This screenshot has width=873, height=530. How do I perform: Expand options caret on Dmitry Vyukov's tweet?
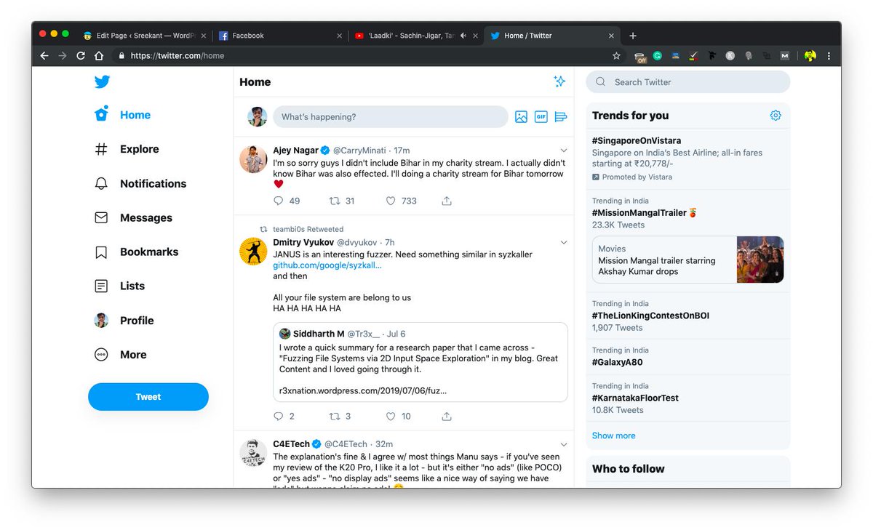tap(564, 242)
